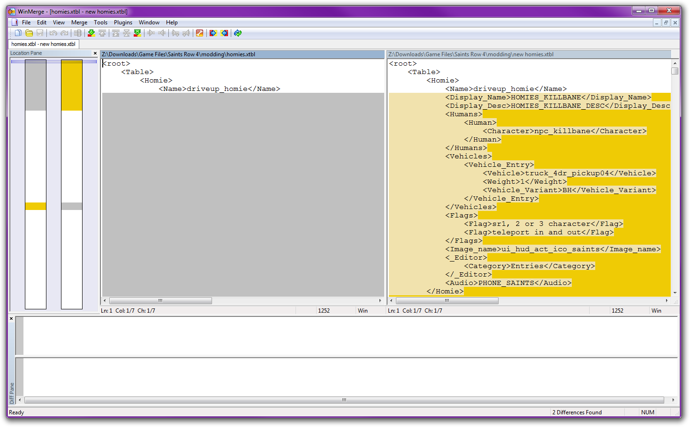Click HOMIES_KILLBANE Display_Name line
This screenshot has height=427, width=690.
(x=548, y=97)
